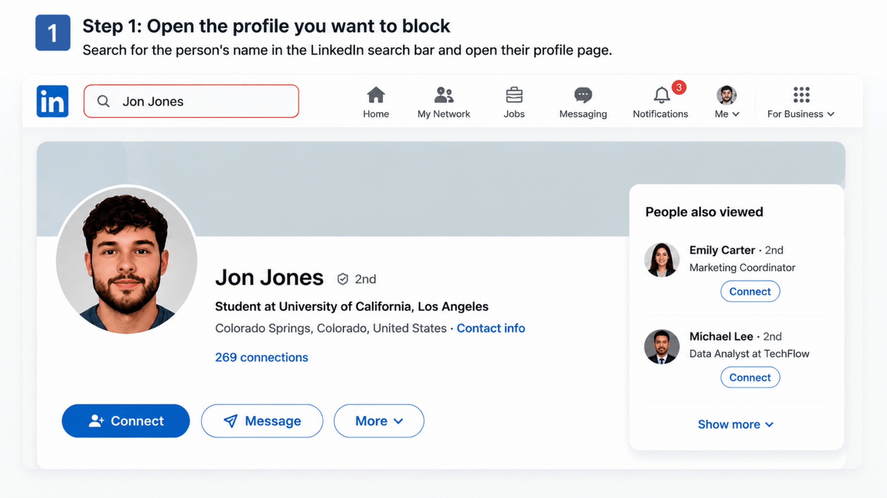Click 'Colorado Springs, Colorado, United States' text
The height and width of the screenshot is (498, 887).
(331, 328)
